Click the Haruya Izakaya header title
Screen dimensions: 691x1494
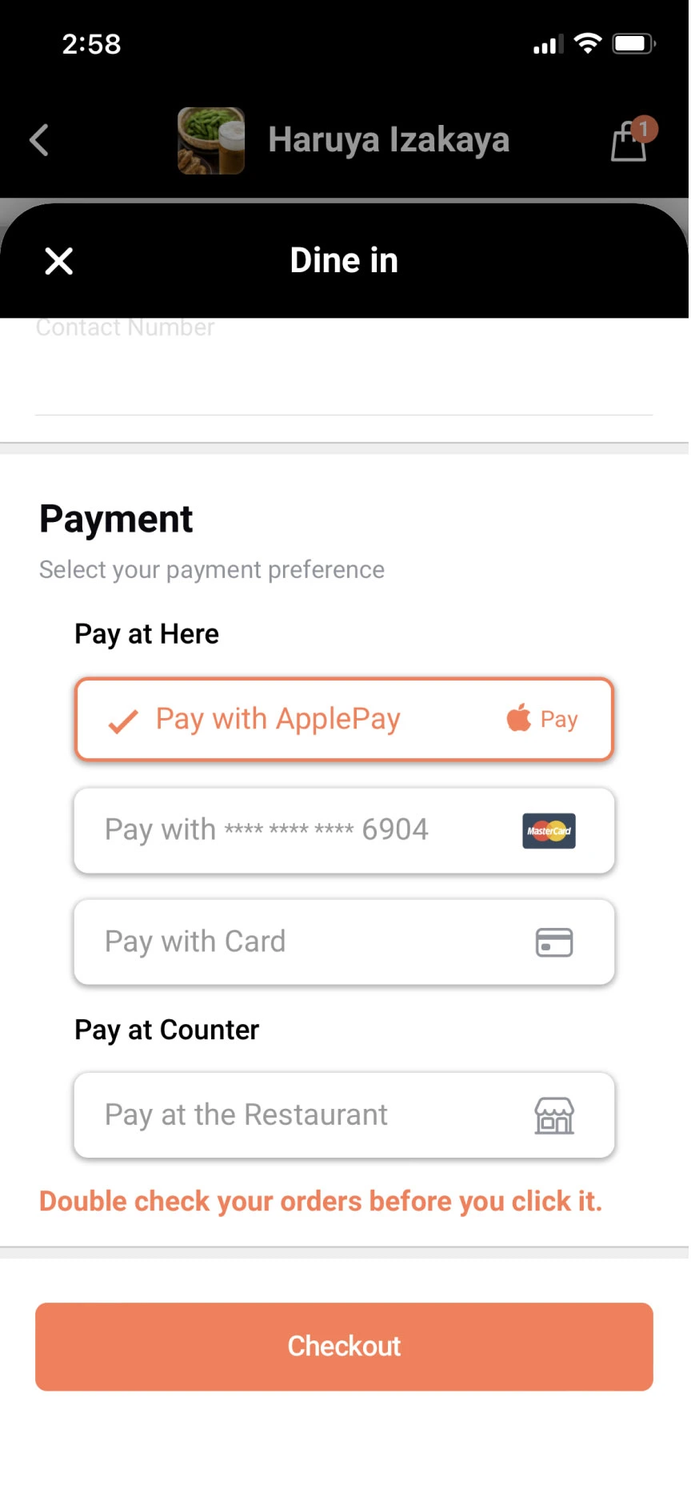[389, 139]
